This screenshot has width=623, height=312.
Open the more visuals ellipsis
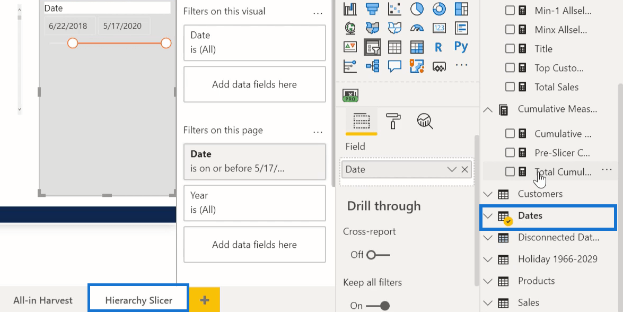coord(461,65)
